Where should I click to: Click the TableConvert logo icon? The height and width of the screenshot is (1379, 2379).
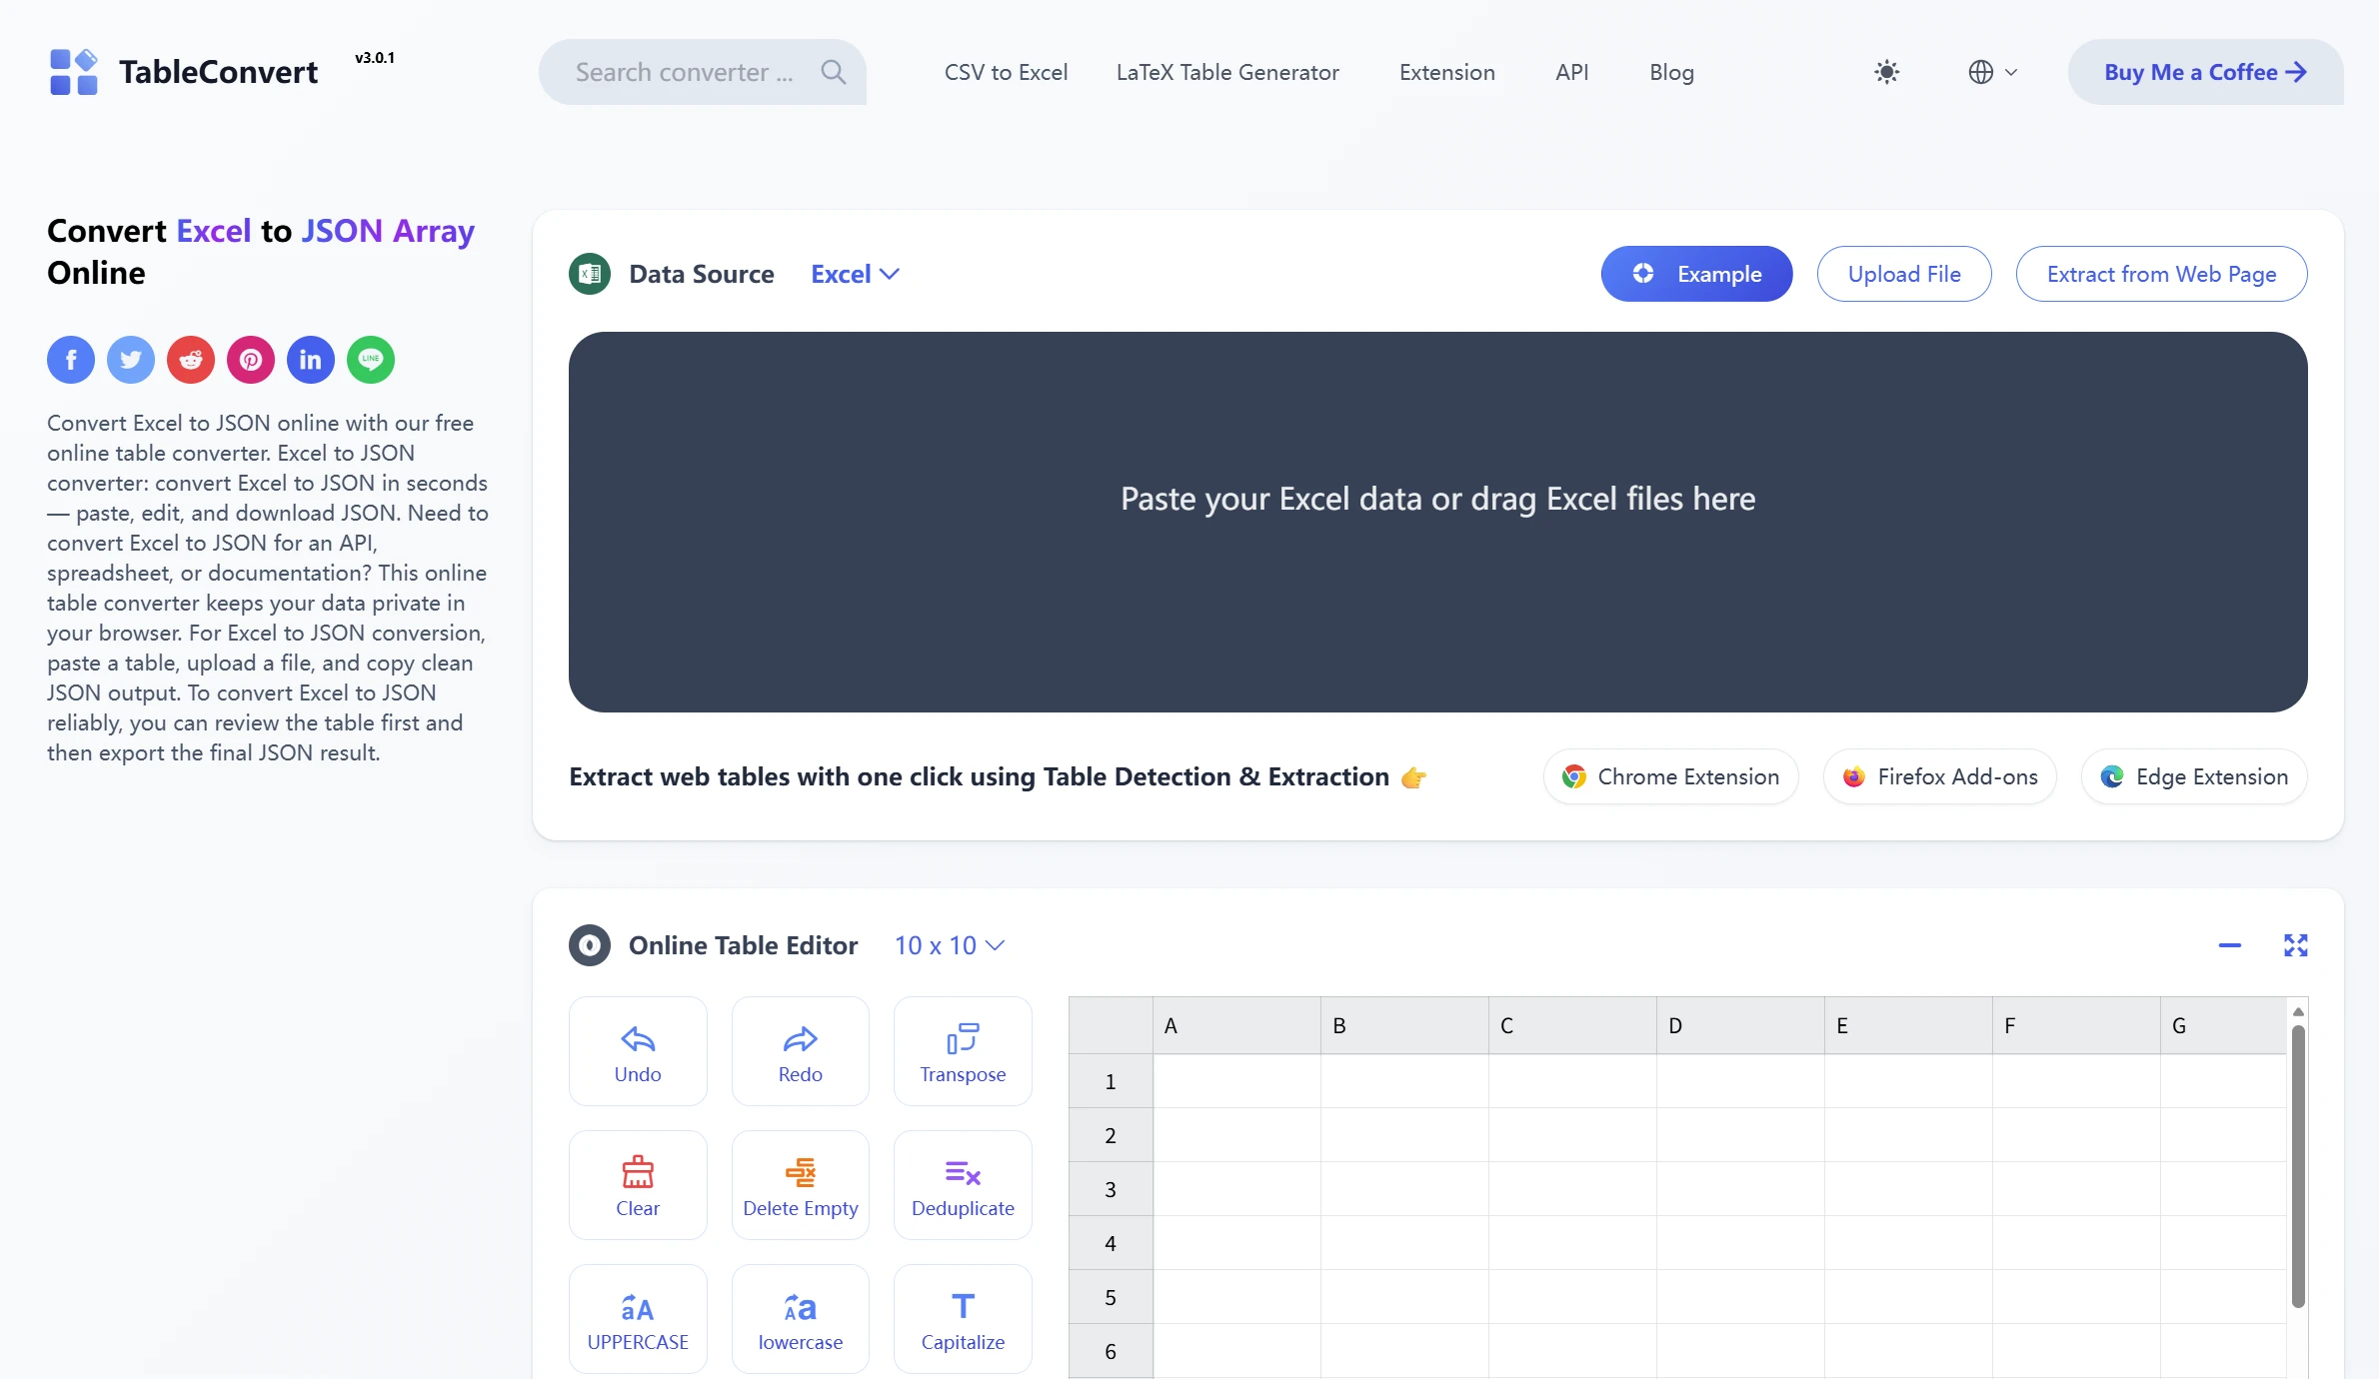click(x=74, y=72)
